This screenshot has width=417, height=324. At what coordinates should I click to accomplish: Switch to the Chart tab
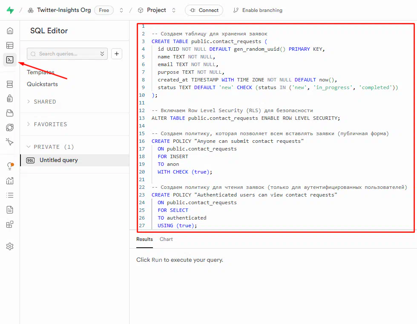pyautogui.click(x=166, y=239)
